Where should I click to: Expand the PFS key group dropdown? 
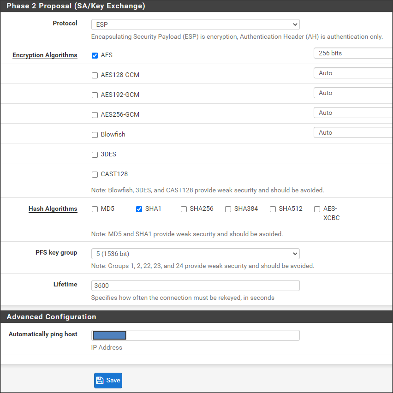195,254
